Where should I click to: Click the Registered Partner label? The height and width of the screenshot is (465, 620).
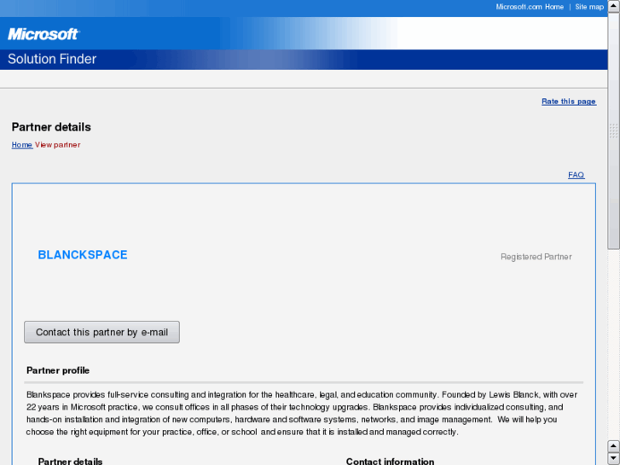536,257
